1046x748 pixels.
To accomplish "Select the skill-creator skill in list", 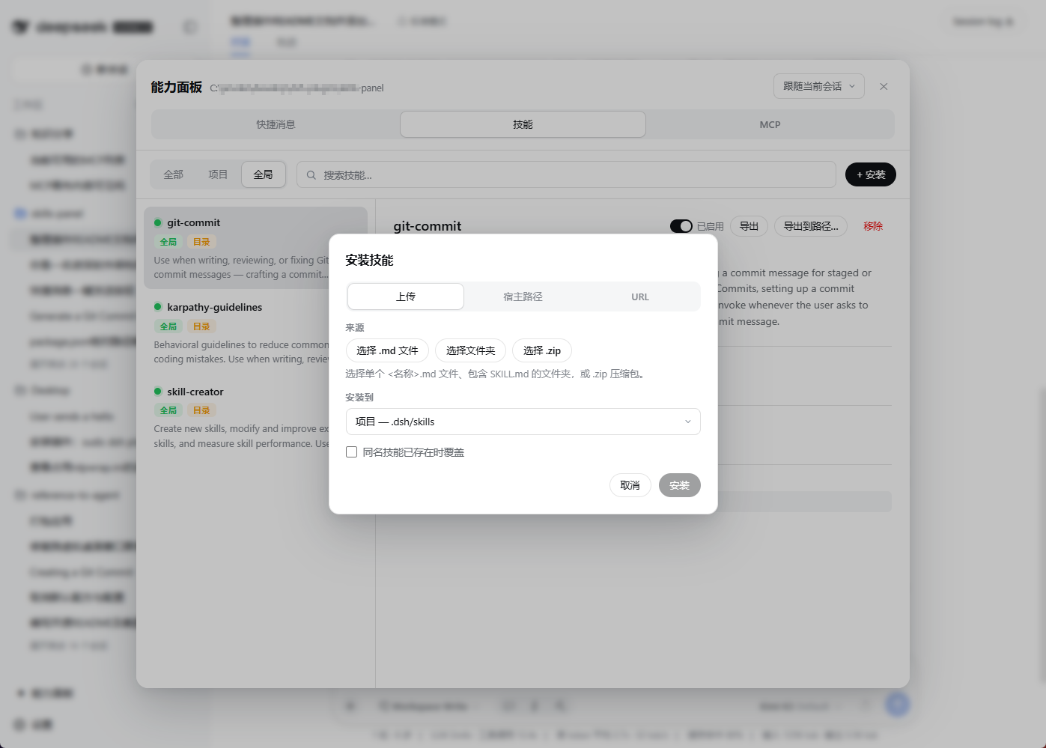I will pos(255,417).
